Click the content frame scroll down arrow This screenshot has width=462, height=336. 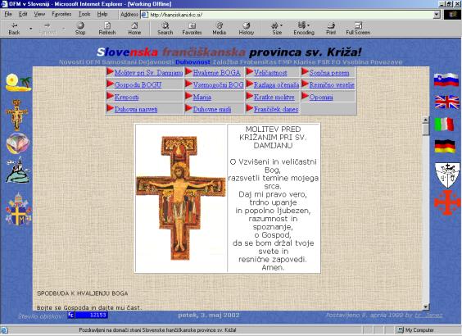[425, 306]
